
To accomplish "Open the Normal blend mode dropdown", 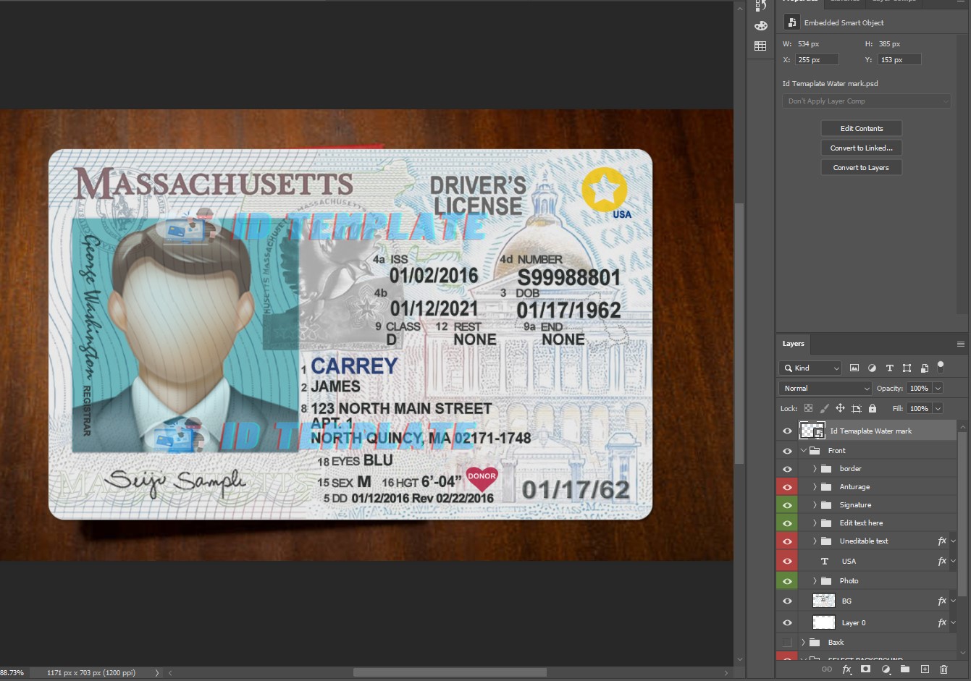I will [x=825, y=389].
